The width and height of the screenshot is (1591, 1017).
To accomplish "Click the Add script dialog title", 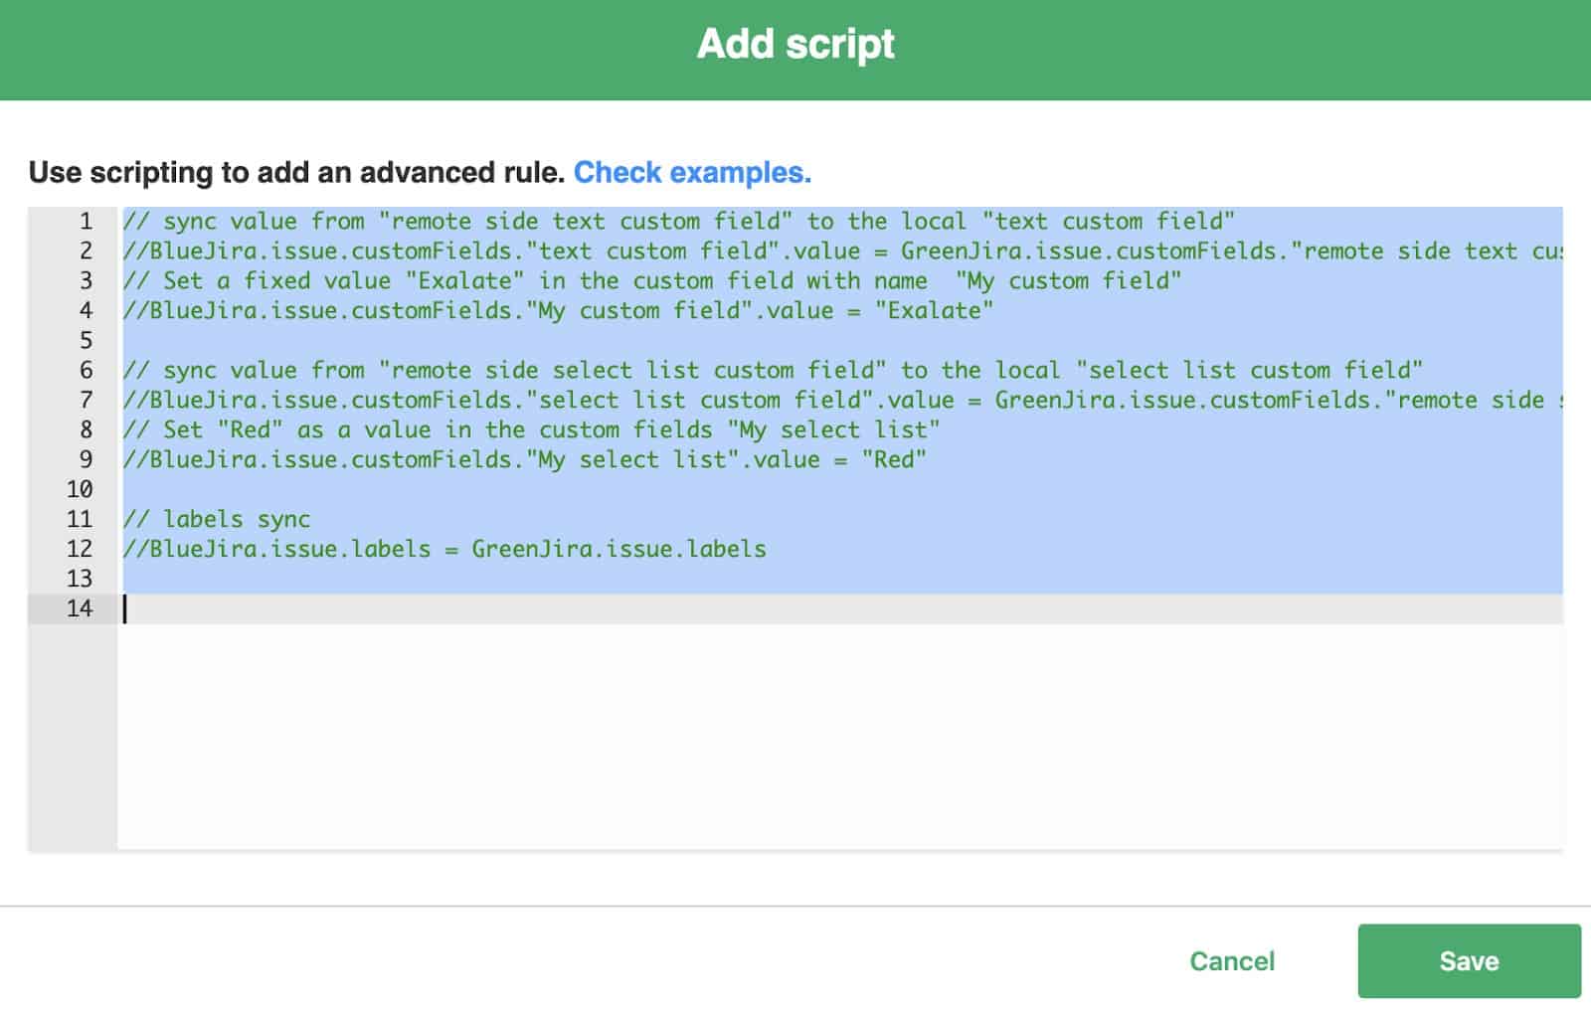I will point(795,44).
